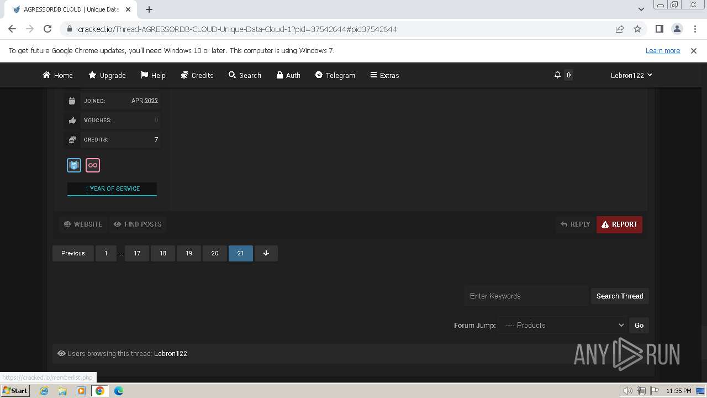This screenshot has width=707, height=398.
Task: Open the Telegram nav link
Action: point(335,75)
